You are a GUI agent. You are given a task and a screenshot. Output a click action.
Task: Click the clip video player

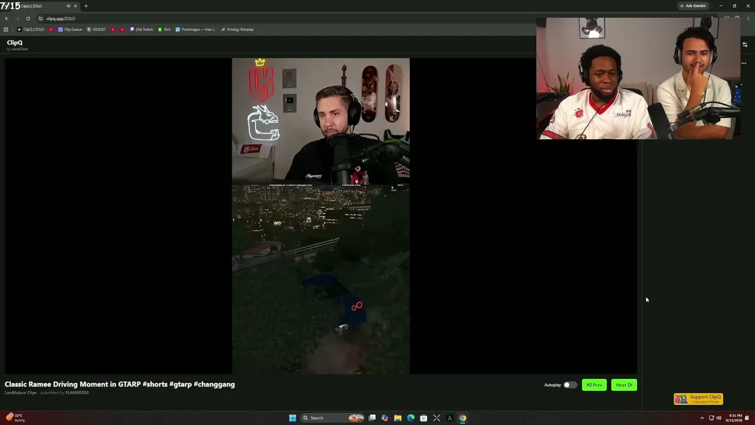coord(321,216)
